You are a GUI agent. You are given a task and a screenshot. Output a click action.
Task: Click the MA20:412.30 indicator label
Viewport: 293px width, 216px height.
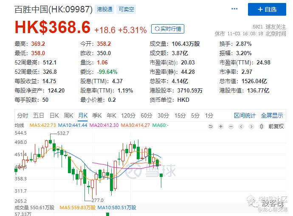104,125
